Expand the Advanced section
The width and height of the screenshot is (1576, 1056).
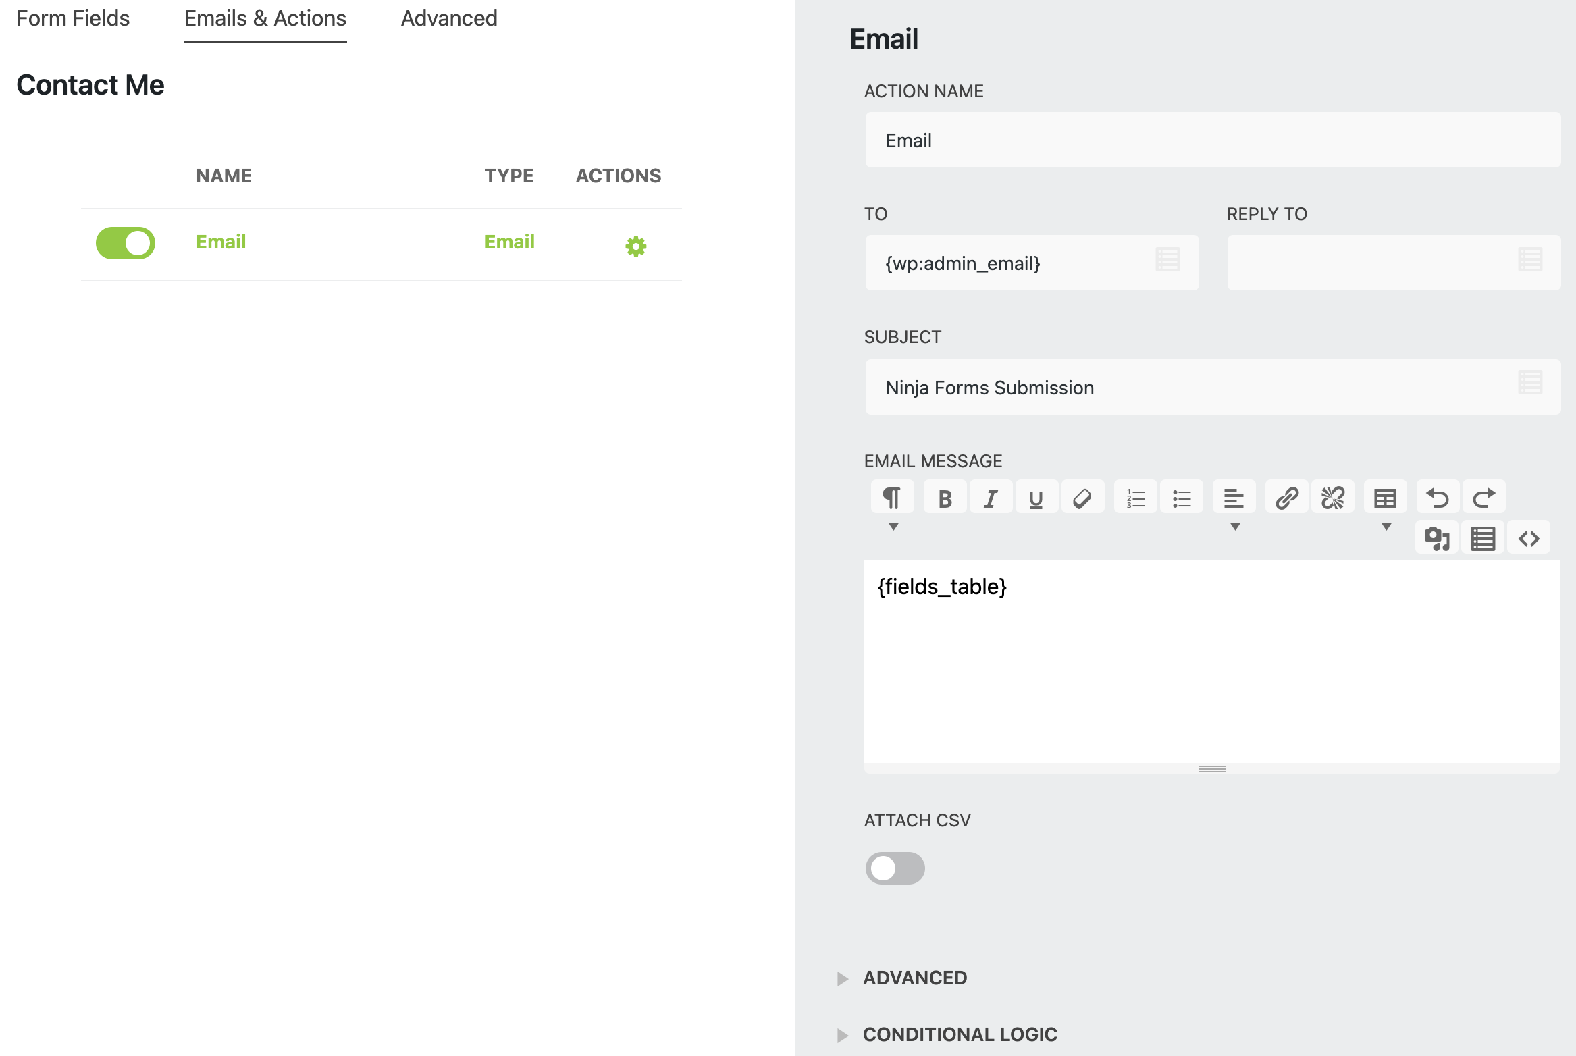tap(914, 978)
